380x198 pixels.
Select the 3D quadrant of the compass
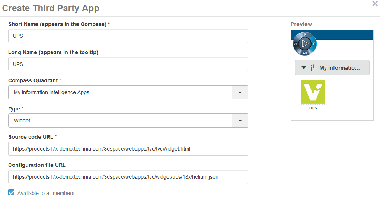click(x=296, y=44)
